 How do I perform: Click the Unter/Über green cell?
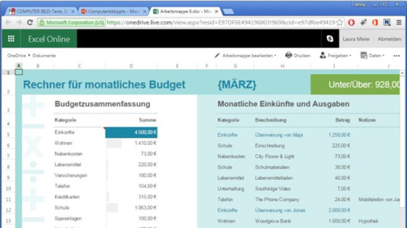pyautogui.click(x=355, y=85)
